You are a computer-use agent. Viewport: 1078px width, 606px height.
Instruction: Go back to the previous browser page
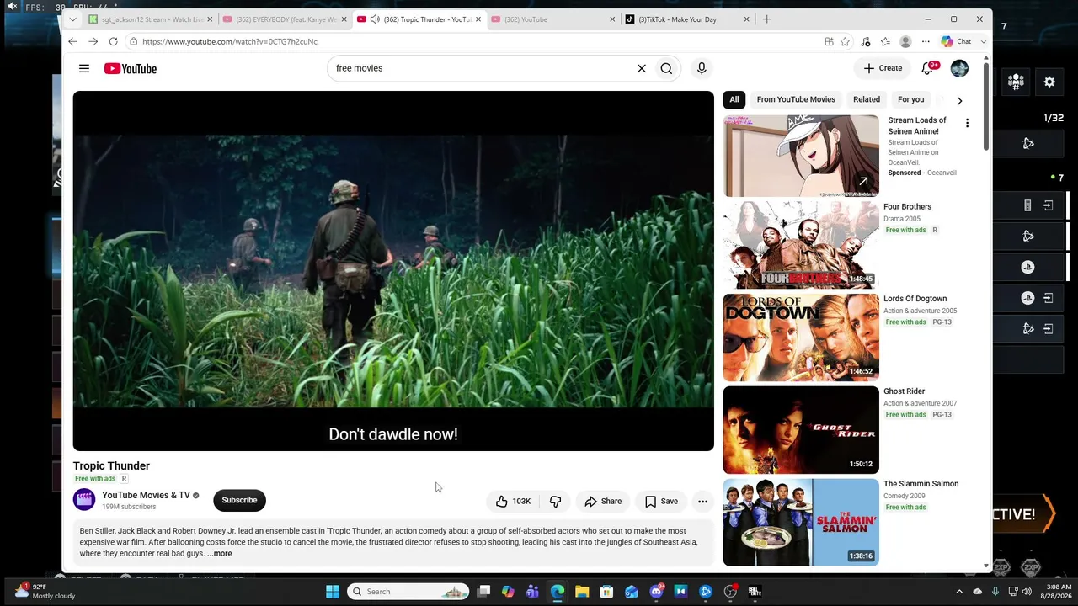point(73,41)
